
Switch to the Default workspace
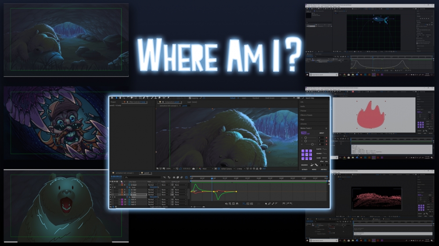tap(233, 98)
